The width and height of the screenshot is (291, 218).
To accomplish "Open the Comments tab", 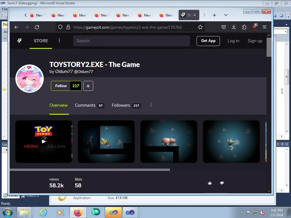I will pos(90,105).
